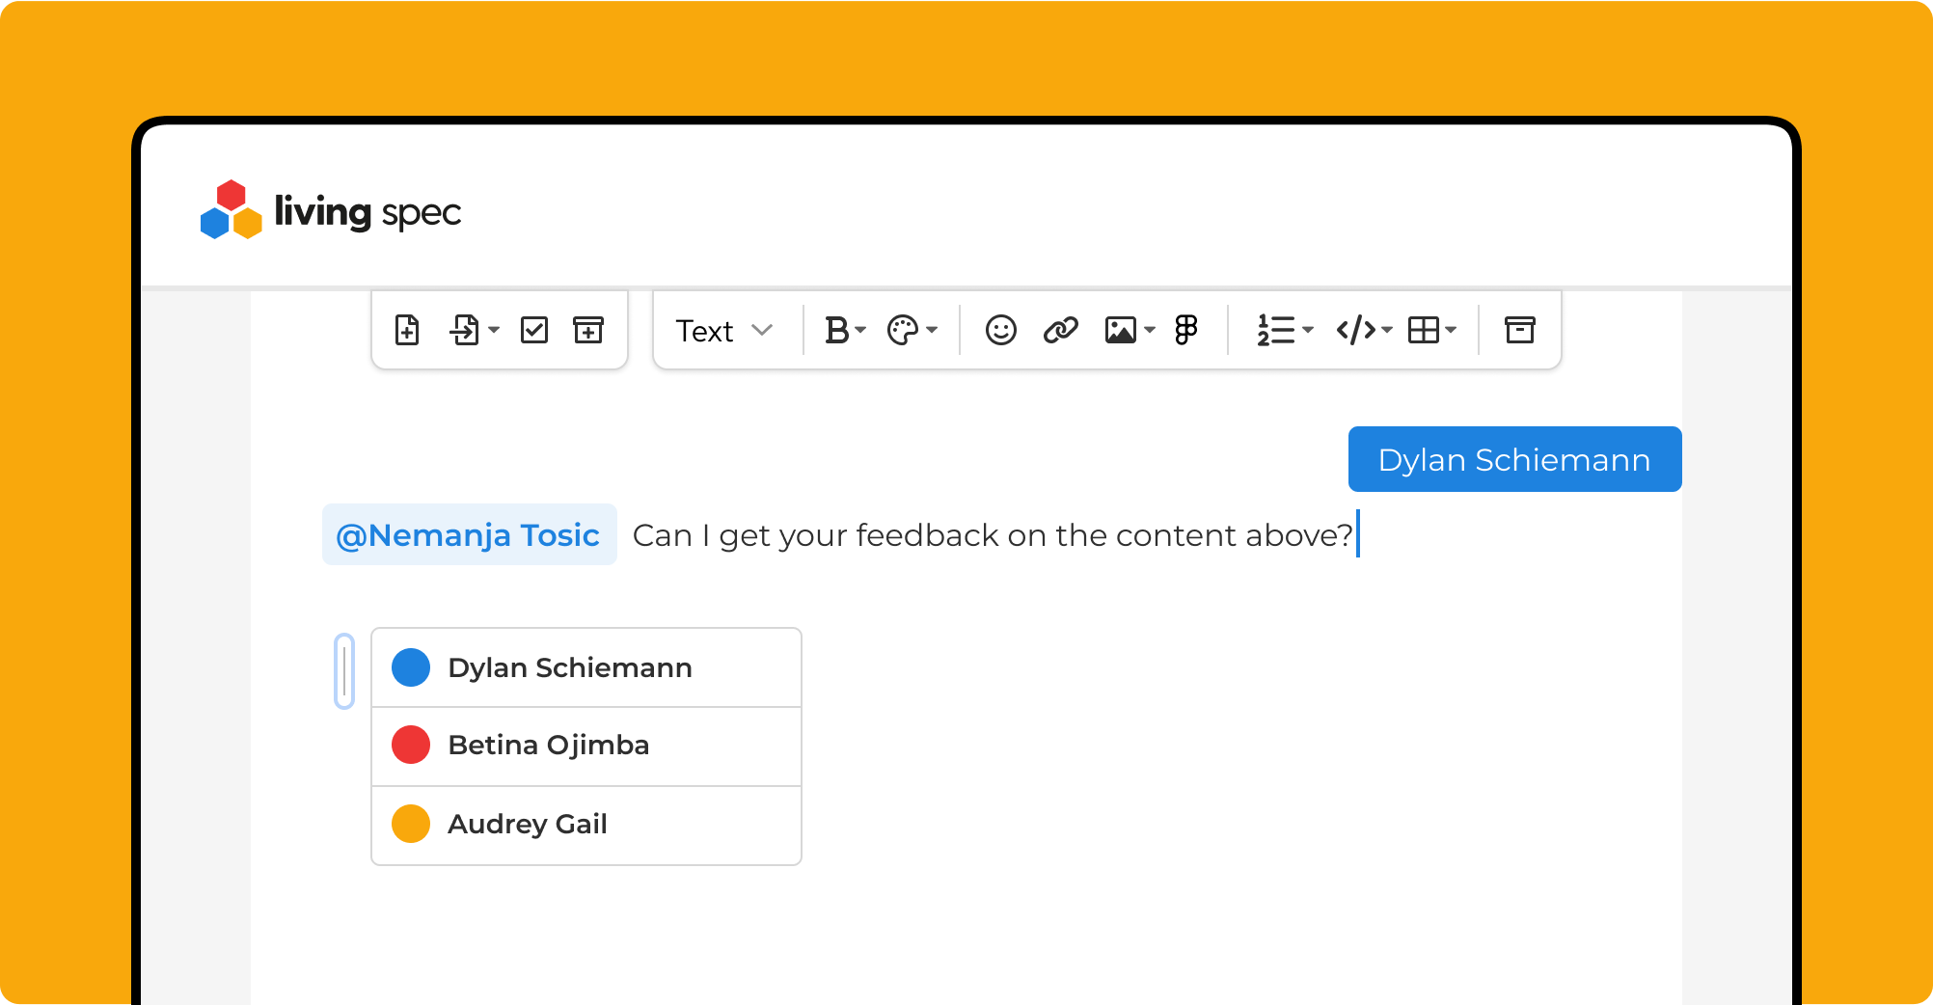Open the color palette picker
This screenshot has height=1005, width=1933.
click(x=912, y=330)
